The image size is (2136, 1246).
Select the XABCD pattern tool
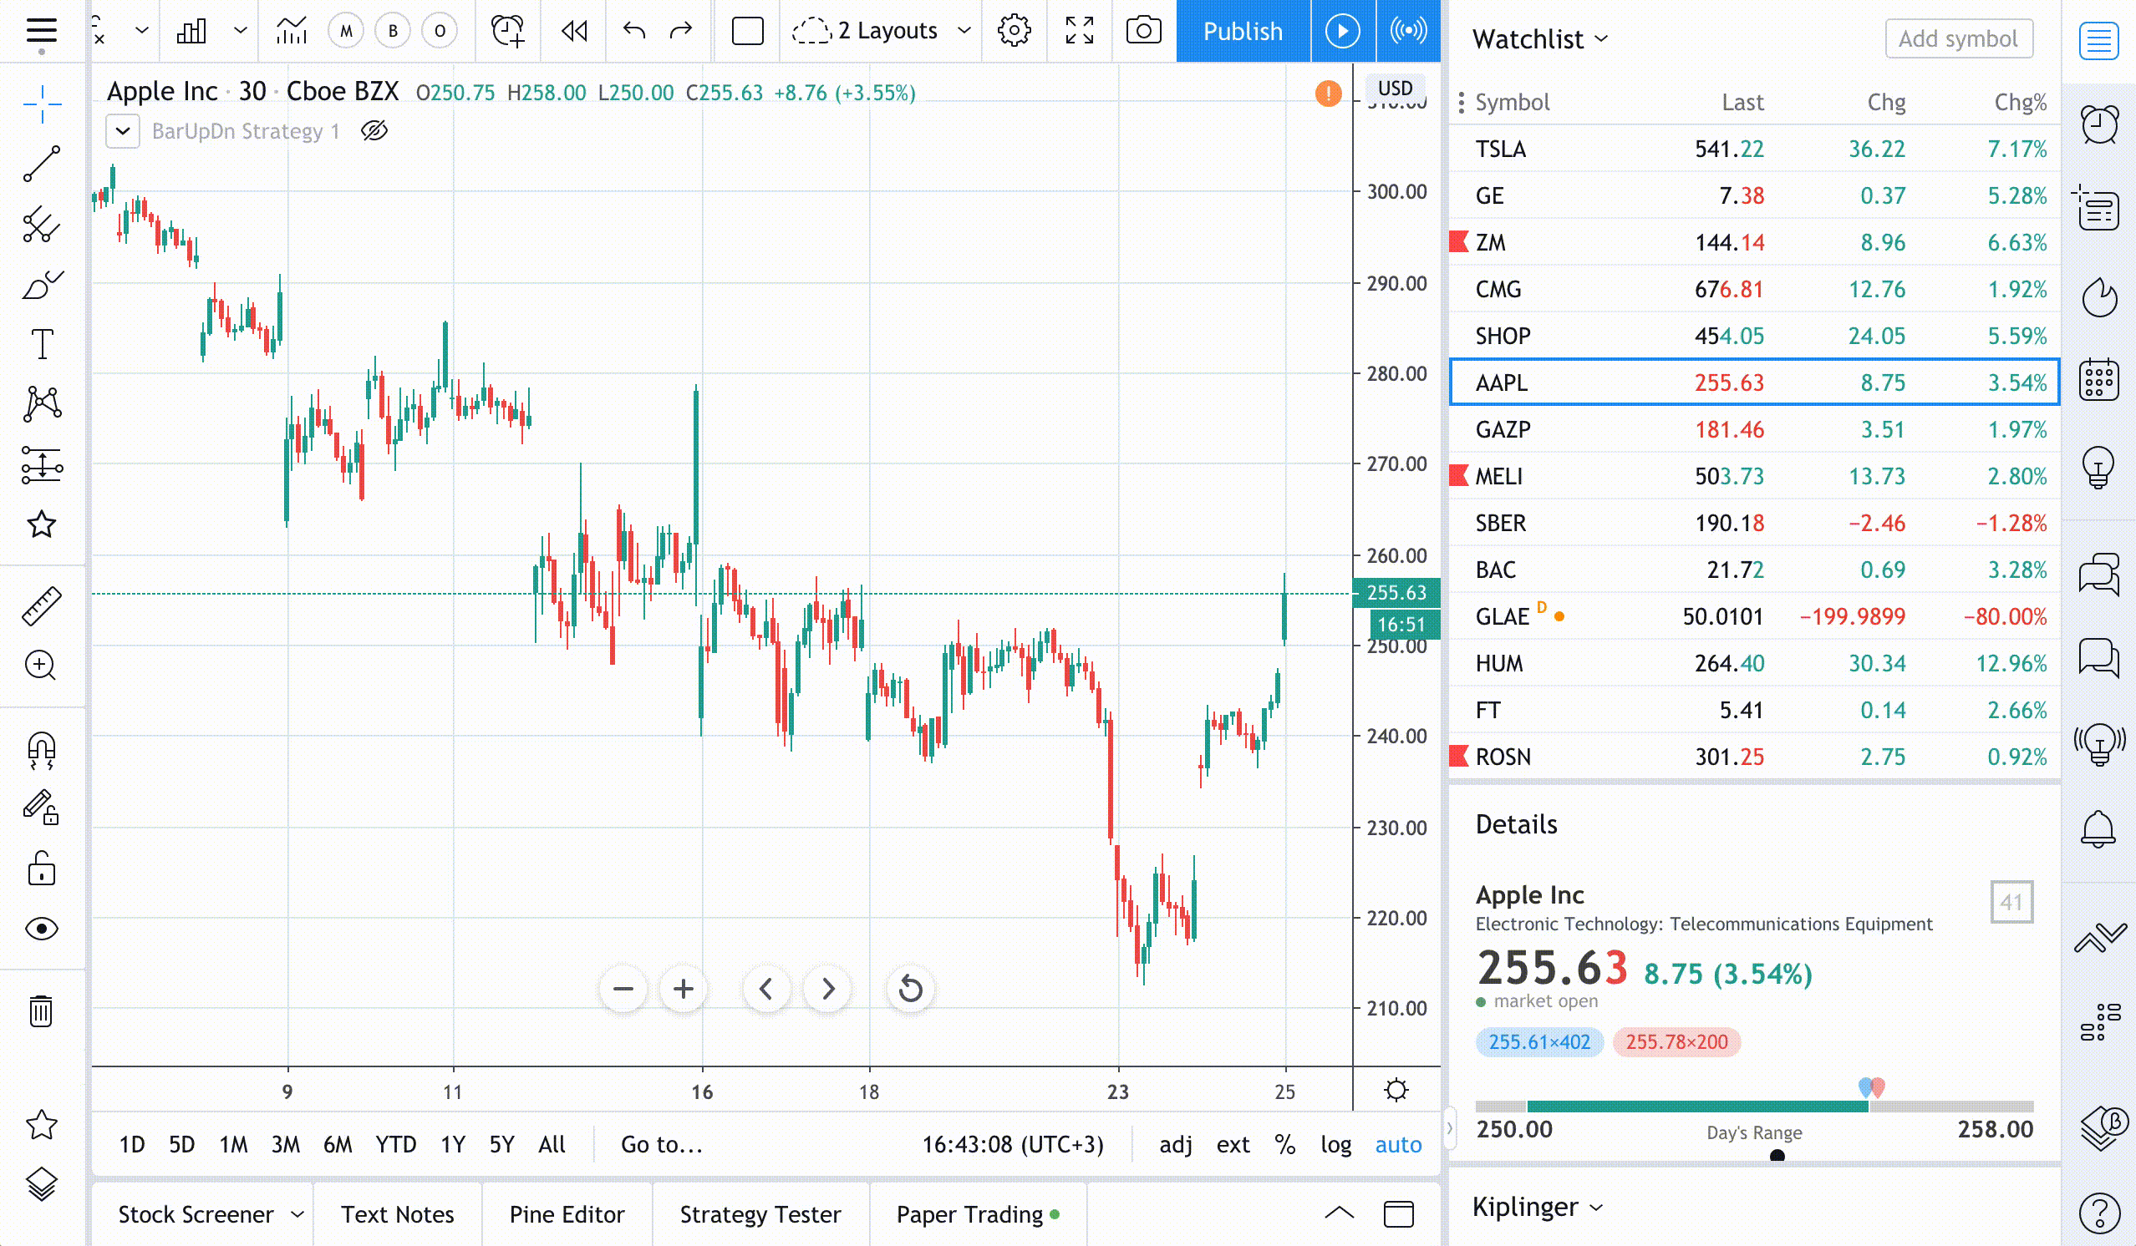point(42,404)
